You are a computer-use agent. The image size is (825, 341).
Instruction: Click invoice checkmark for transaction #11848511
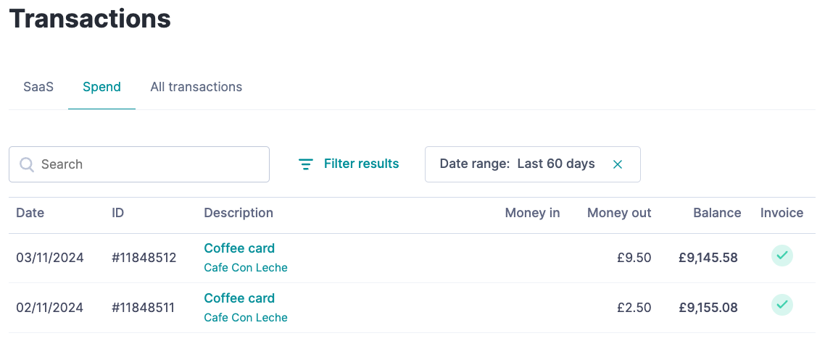[x=782, y=305]
